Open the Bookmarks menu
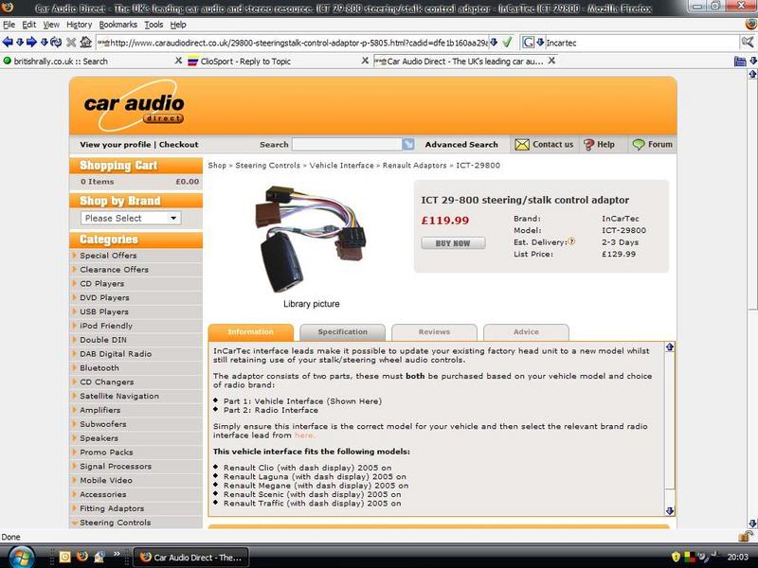The height and width of the screenshot is (568, 758). tap(117, 25)
